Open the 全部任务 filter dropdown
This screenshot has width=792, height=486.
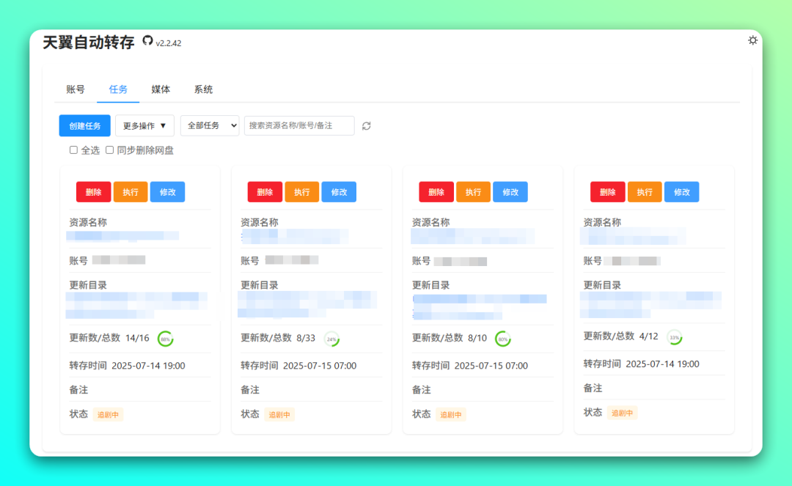point(210,126)
